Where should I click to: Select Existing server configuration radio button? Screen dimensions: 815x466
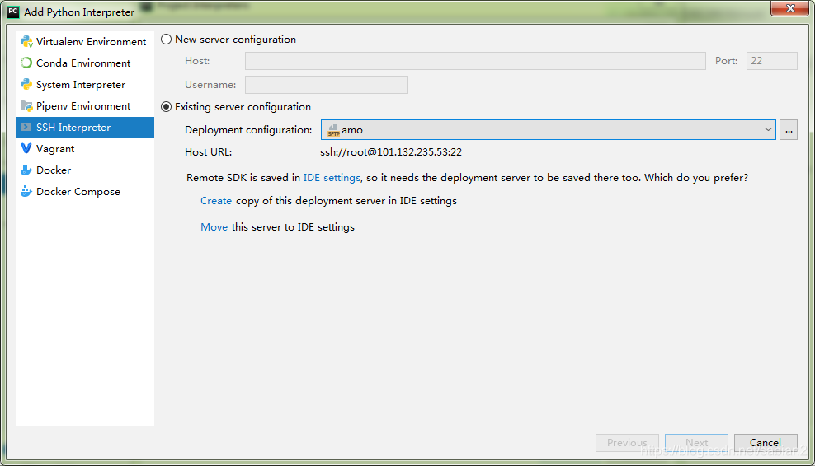167,107
